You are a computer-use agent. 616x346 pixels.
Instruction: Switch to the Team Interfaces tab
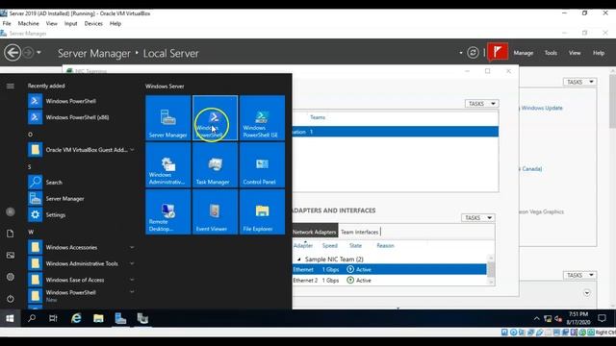point(359,232)
